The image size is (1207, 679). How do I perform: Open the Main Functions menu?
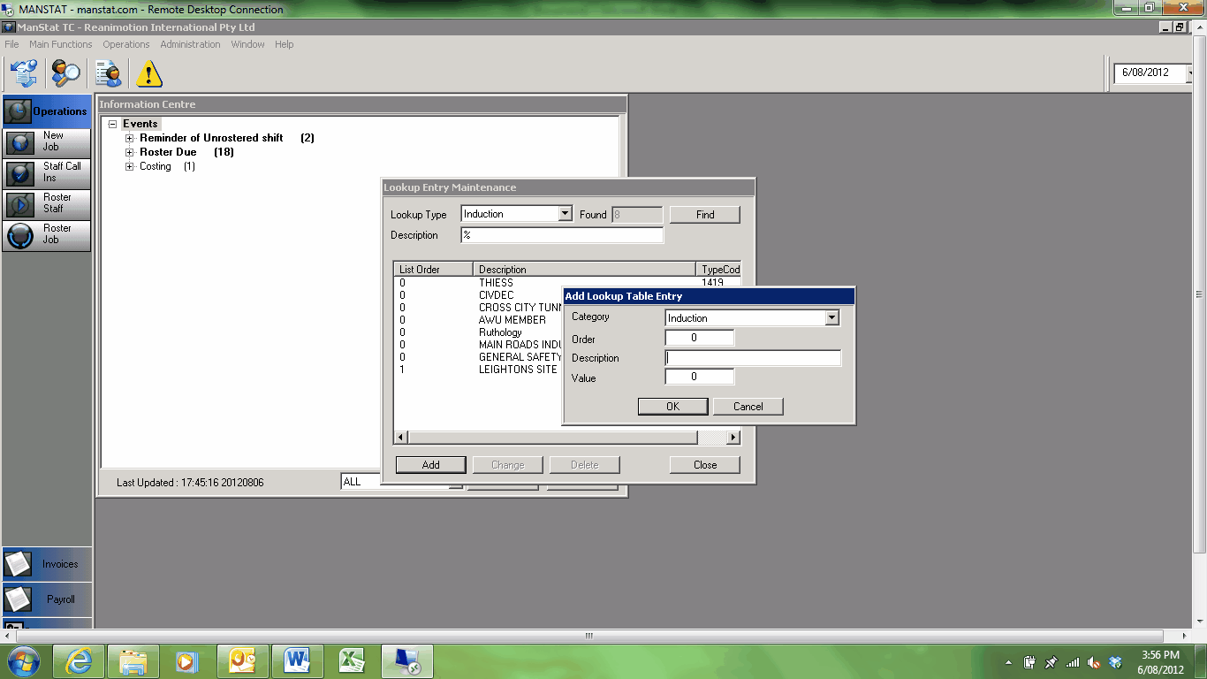pyautogui.click(x=60, y=44)
